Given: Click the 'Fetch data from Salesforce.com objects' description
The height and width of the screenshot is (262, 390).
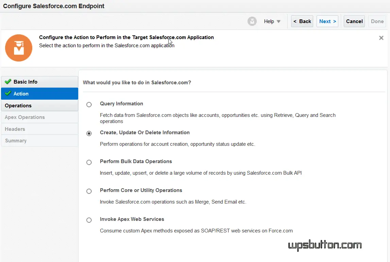Looking at the screenshot, I should click(x=218, y=118).
